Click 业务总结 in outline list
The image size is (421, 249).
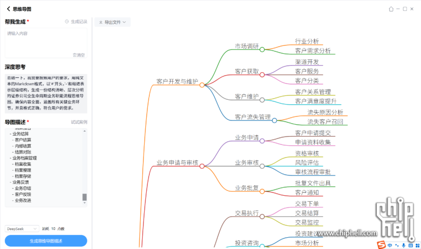pyautogui.click(x=23, y=188)
